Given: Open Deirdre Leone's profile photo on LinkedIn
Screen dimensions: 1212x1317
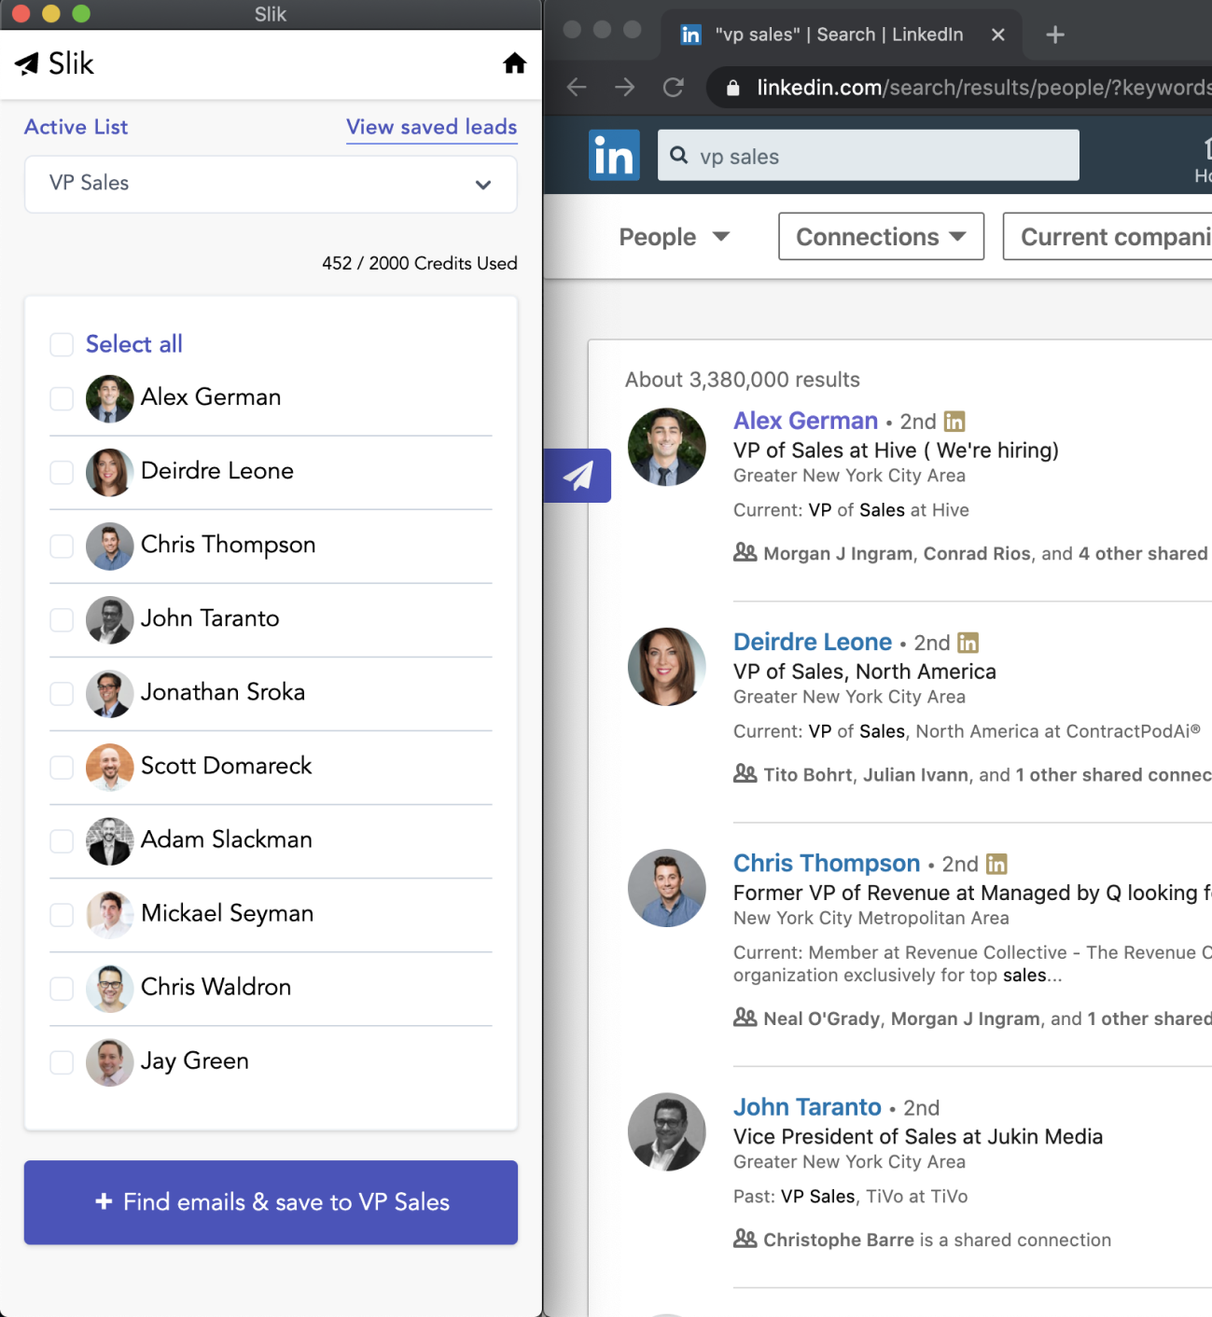Looking at the screenshot, I should [667, 667].
